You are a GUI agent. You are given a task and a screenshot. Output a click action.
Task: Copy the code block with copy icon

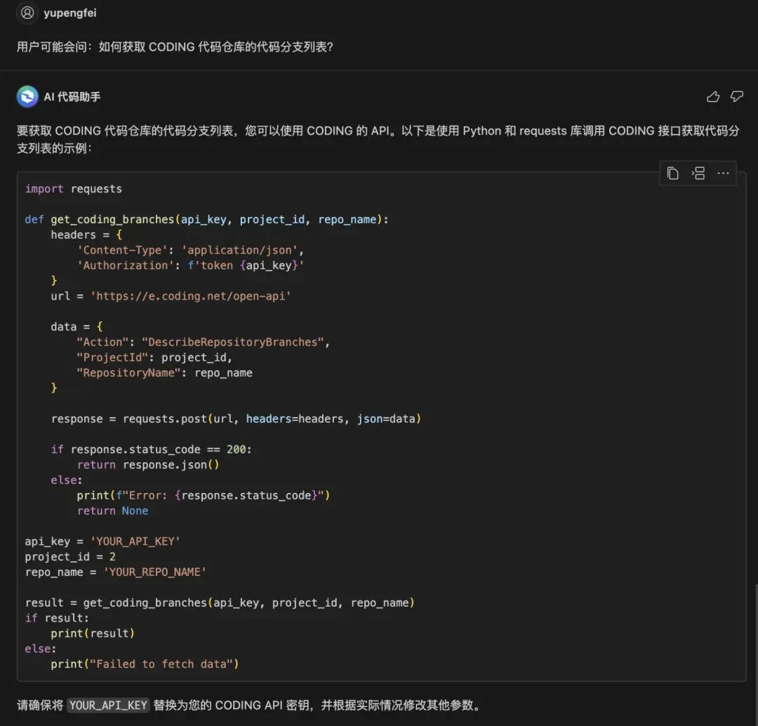point(673,173)
